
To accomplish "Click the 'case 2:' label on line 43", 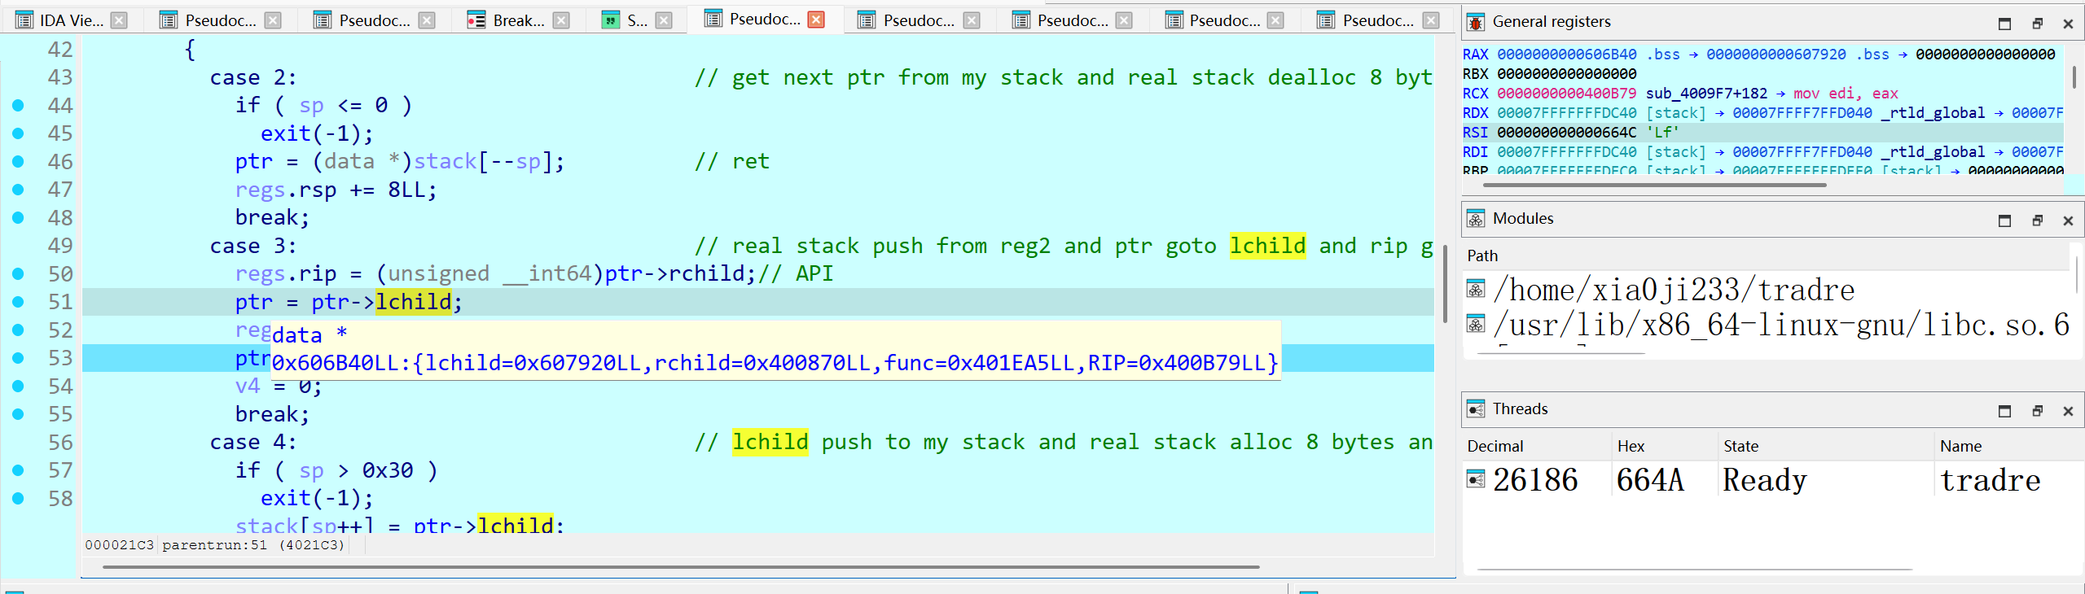I will [253, 77].
